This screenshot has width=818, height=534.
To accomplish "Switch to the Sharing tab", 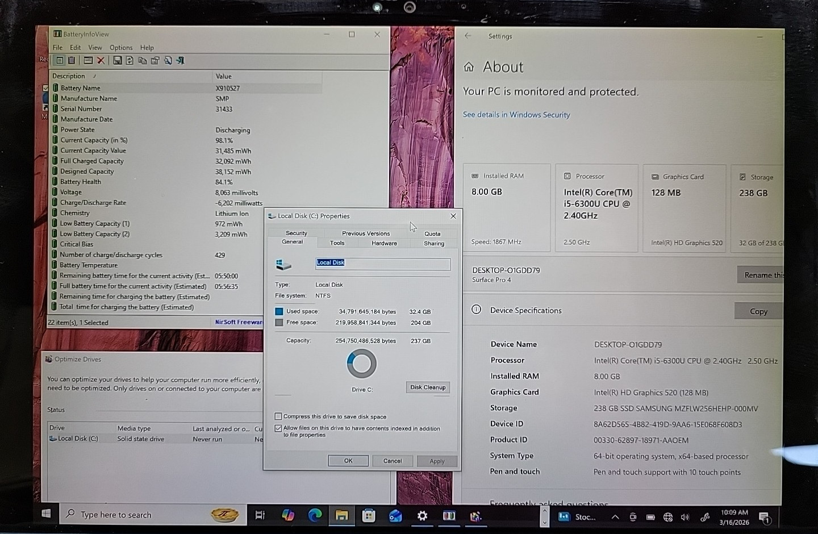I will [x=434, y=243].
